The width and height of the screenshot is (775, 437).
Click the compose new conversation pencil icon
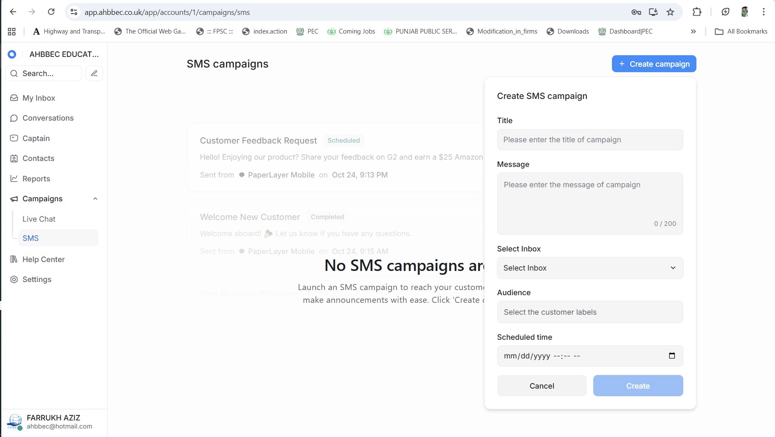point(94,73)
